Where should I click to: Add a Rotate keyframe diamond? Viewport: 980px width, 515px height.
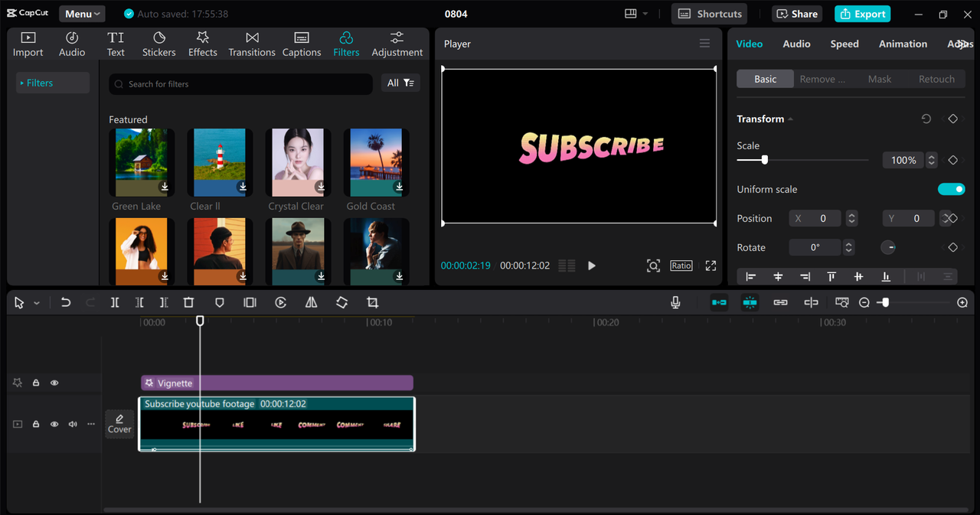(x=952, y=247)
